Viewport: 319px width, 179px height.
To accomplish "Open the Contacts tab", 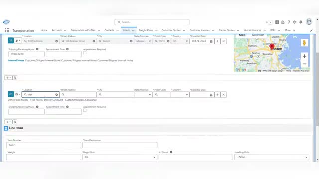I will (x=109, y=30).
